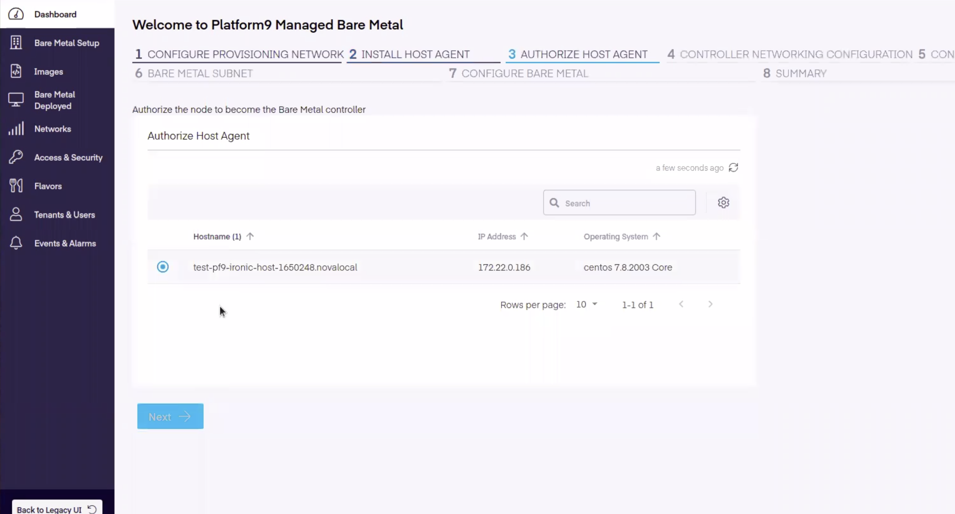
Task: Go to previous table page chevron
Action: coord(681,304)
